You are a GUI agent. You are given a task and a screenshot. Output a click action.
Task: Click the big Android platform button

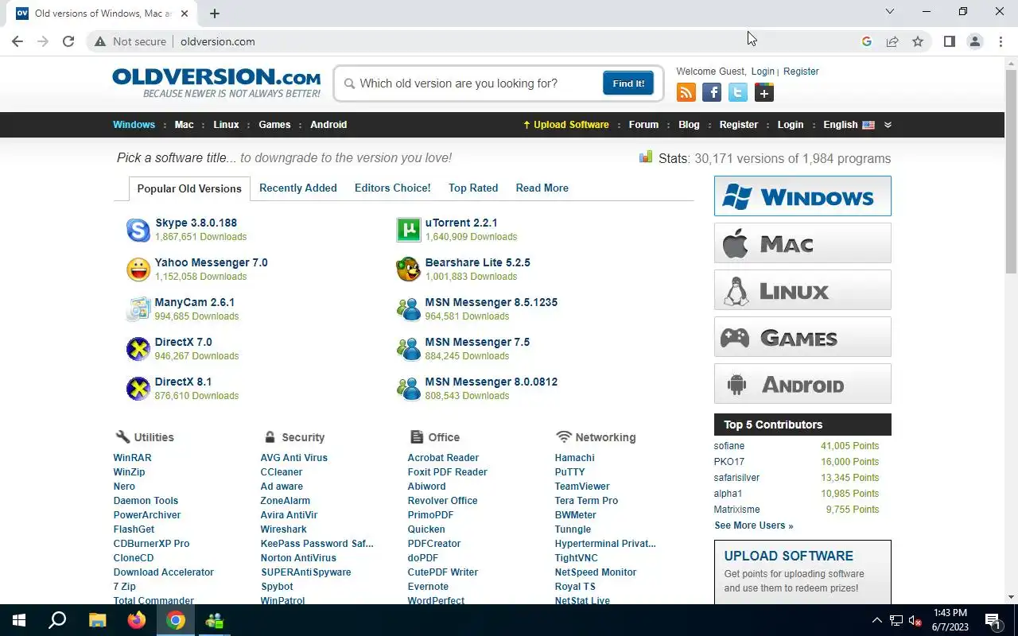802,383
